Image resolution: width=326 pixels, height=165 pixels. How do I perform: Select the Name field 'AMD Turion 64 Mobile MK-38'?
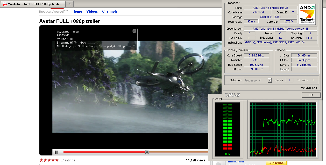tap(271, 8)
